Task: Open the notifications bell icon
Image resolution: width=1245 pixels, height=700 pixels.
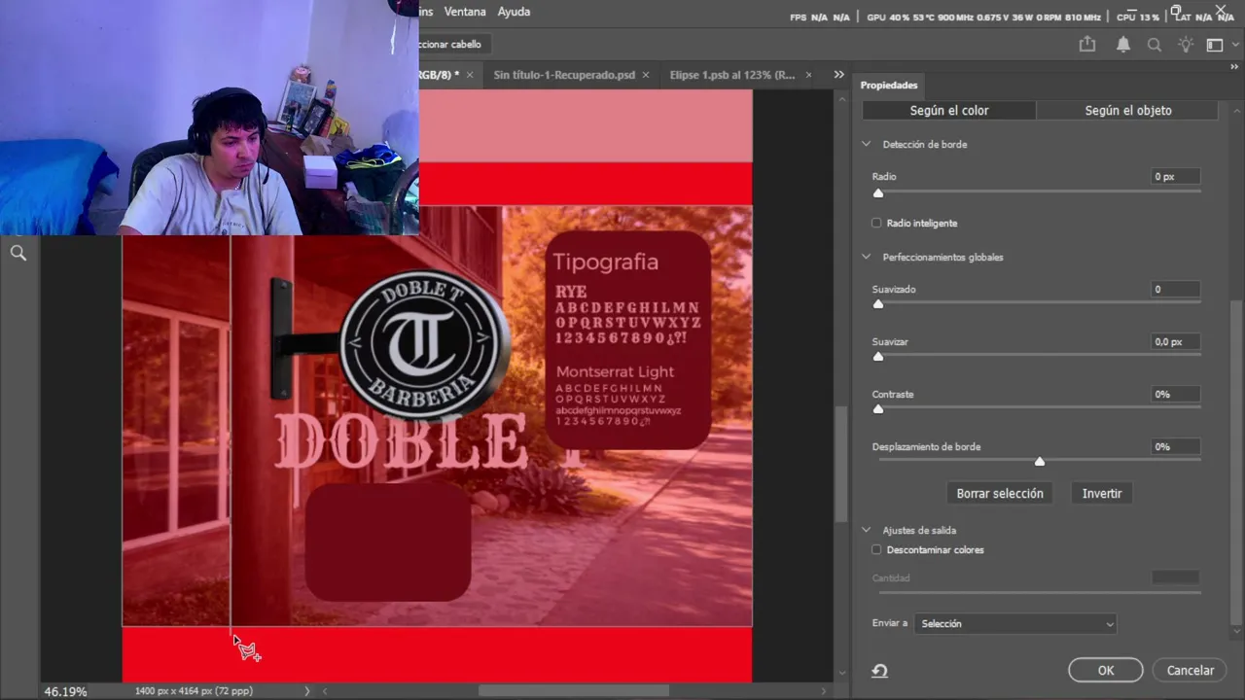Action: 1123,45
